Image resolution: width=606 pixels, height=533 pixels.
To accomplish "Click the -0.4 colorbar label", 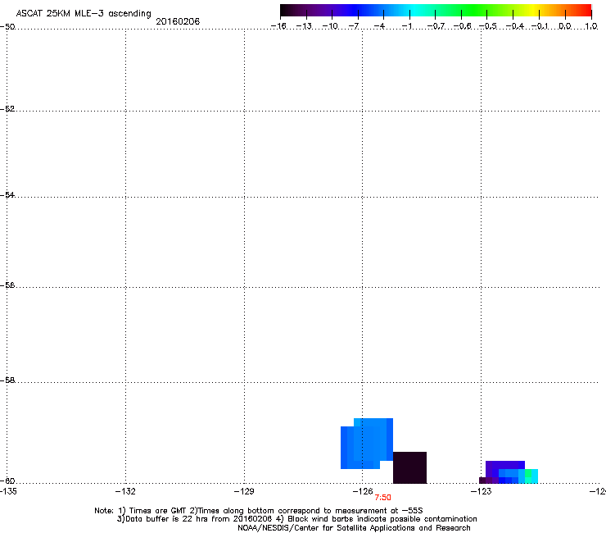I will pos(514,26).
